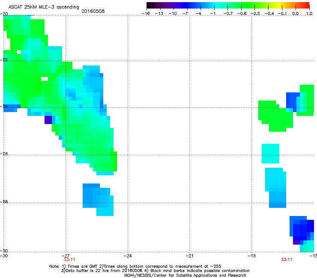This screenshot has width=317, height=278.
Task: Click the colorbar label -16
Action: tap(146, 14)
